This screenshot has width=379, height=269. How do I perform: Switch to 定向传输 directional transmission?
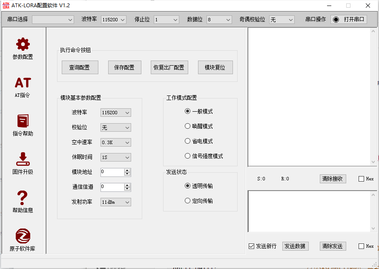(x=188, y=200)
